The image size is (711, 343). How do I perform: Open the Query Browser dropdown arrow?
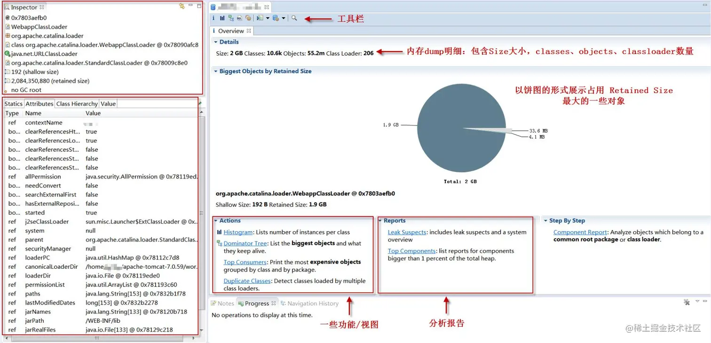point(284,18)
